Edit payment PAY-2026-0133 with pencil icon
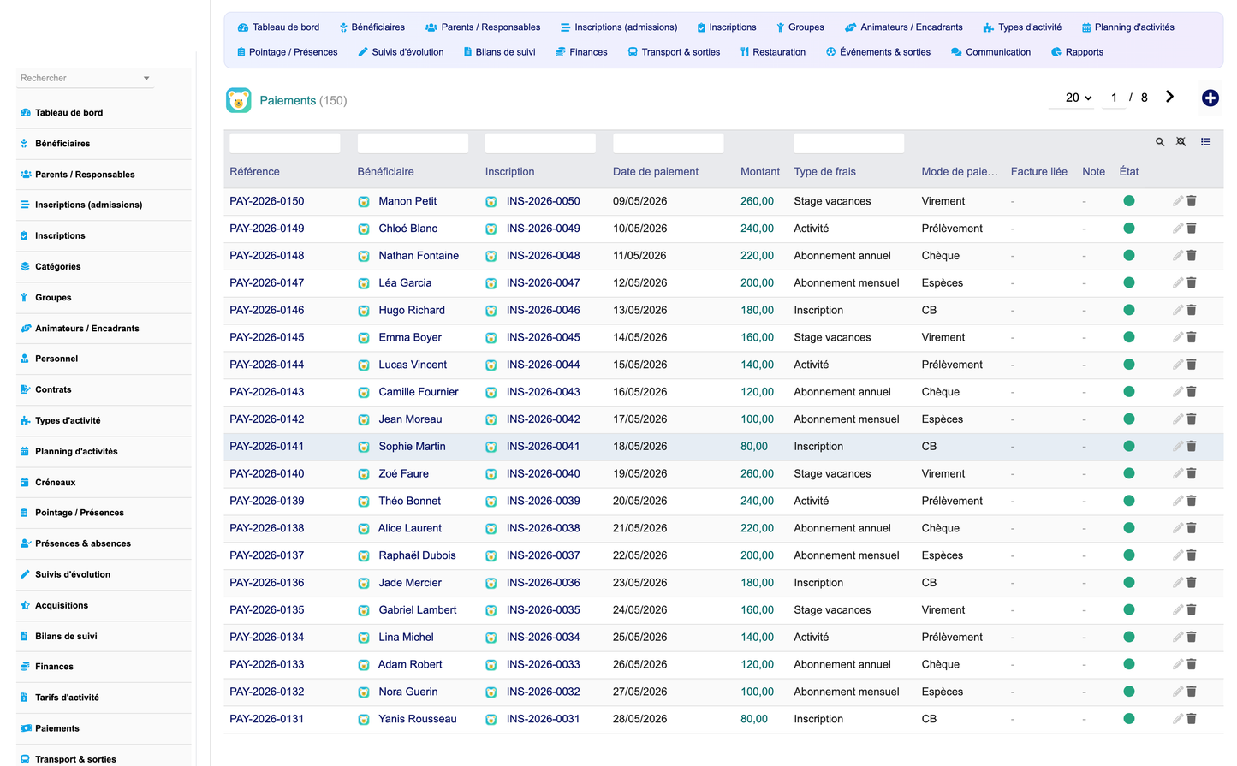Viewport: 1237px width, 766px height. pos(1178,664)
